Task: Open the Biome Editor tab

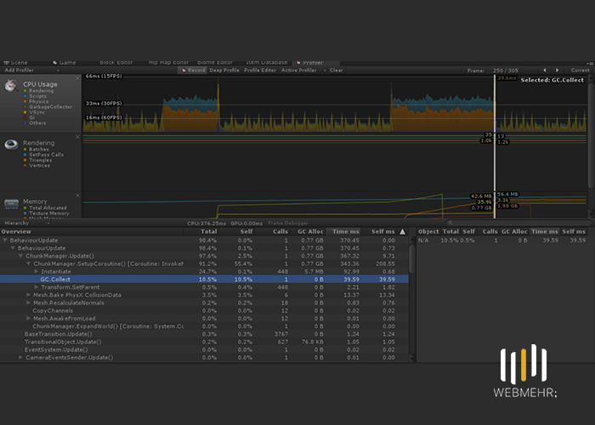Action: pyautogui.click(x=215, y=63)
